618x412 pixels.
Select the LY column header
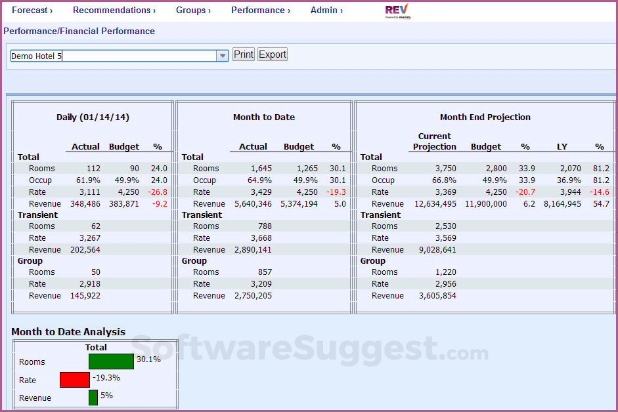tap(562, 146)
